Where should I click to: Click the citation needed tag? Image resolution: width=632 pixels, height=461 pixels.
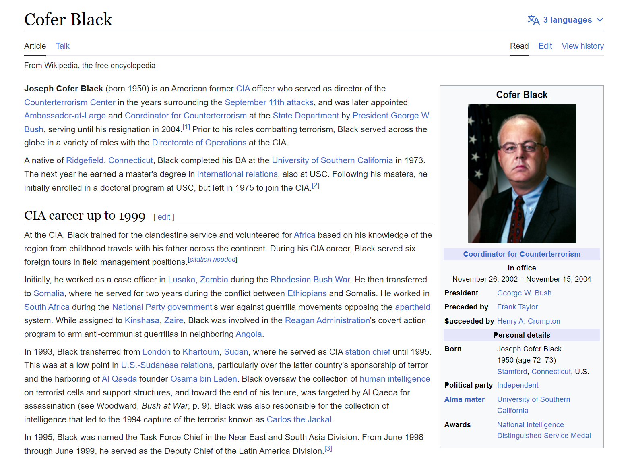click(213, 260)
